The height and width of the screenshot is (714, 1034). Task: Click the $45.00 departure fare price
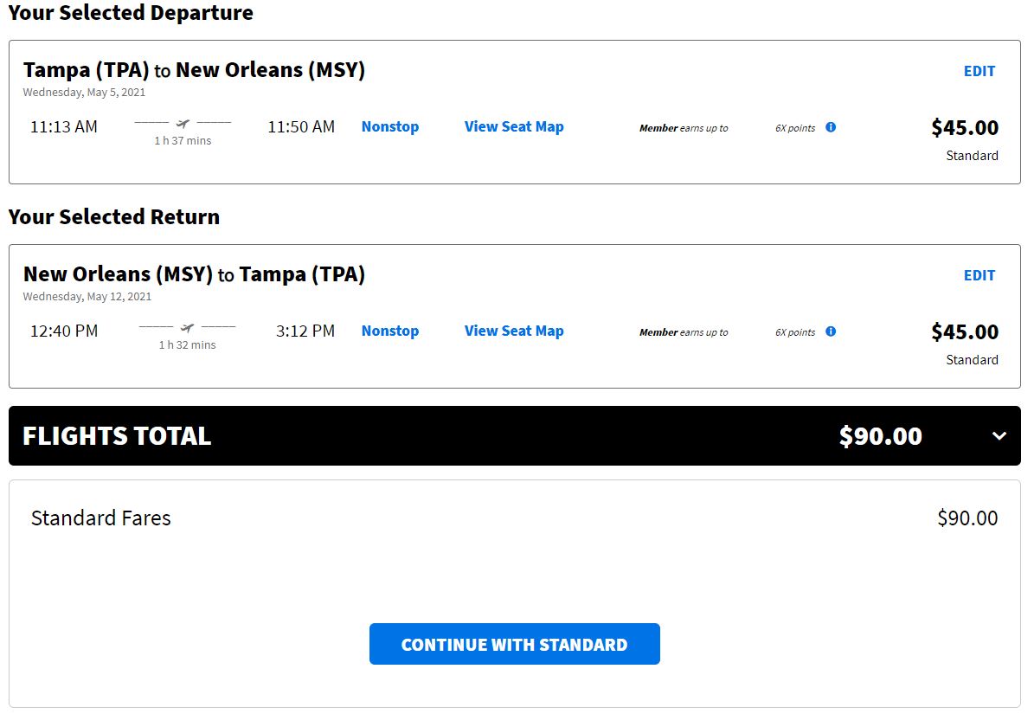pos(965,127)
